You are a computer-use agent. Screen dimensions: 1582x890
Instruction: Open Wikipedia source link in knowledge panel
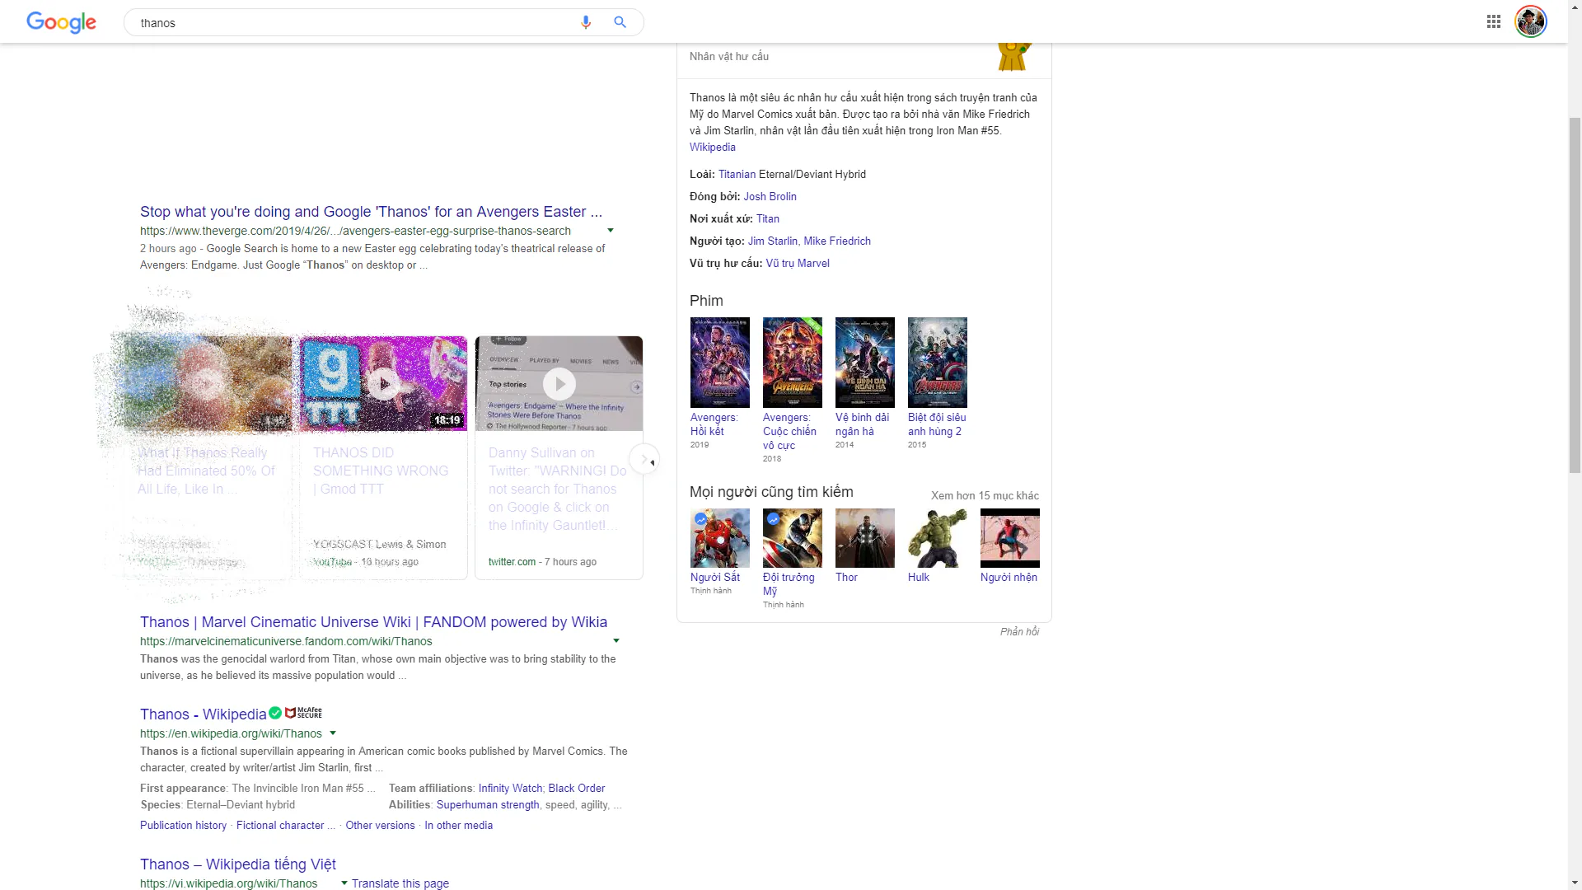pyautogui.click(x=712, y=148)
